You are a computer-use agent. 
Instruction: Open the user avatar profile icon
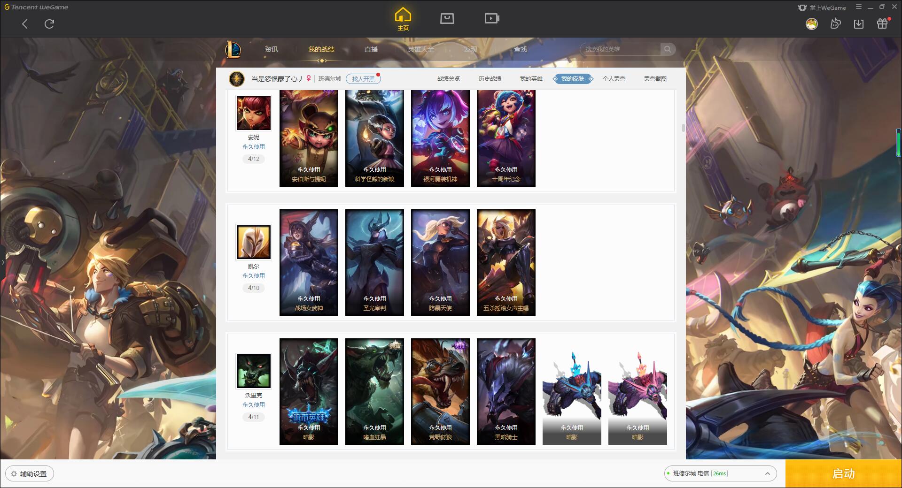[x=811, y=23]
